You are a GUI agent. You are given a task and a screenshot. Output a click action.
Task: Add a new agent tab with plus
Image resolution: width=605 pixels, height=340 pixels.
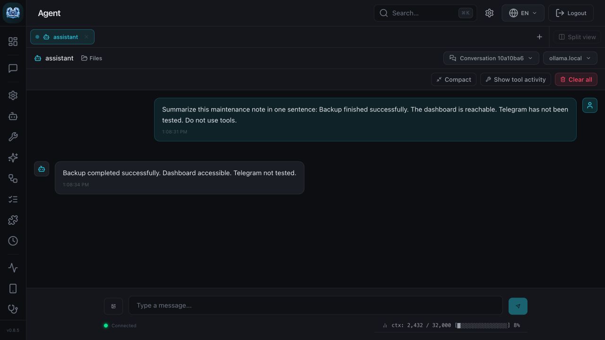(x=539, y=37)
